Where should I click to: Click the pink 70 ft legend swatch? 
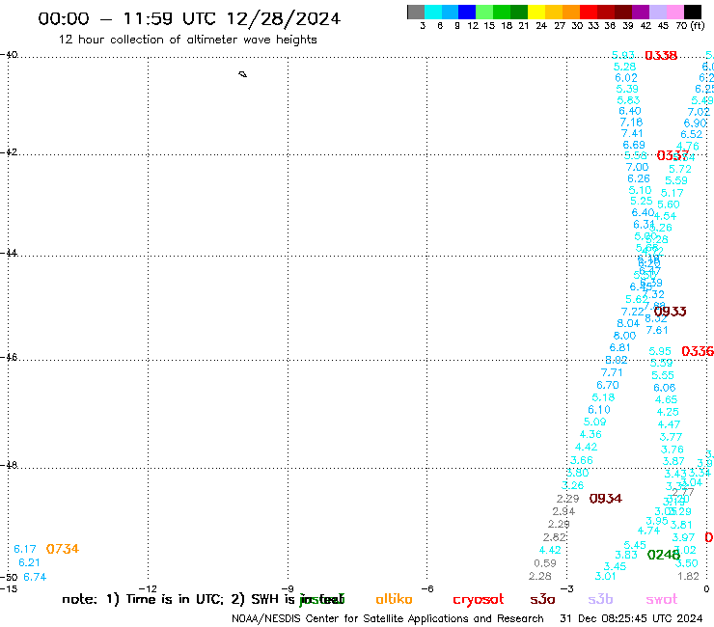(x=674, y=12)
